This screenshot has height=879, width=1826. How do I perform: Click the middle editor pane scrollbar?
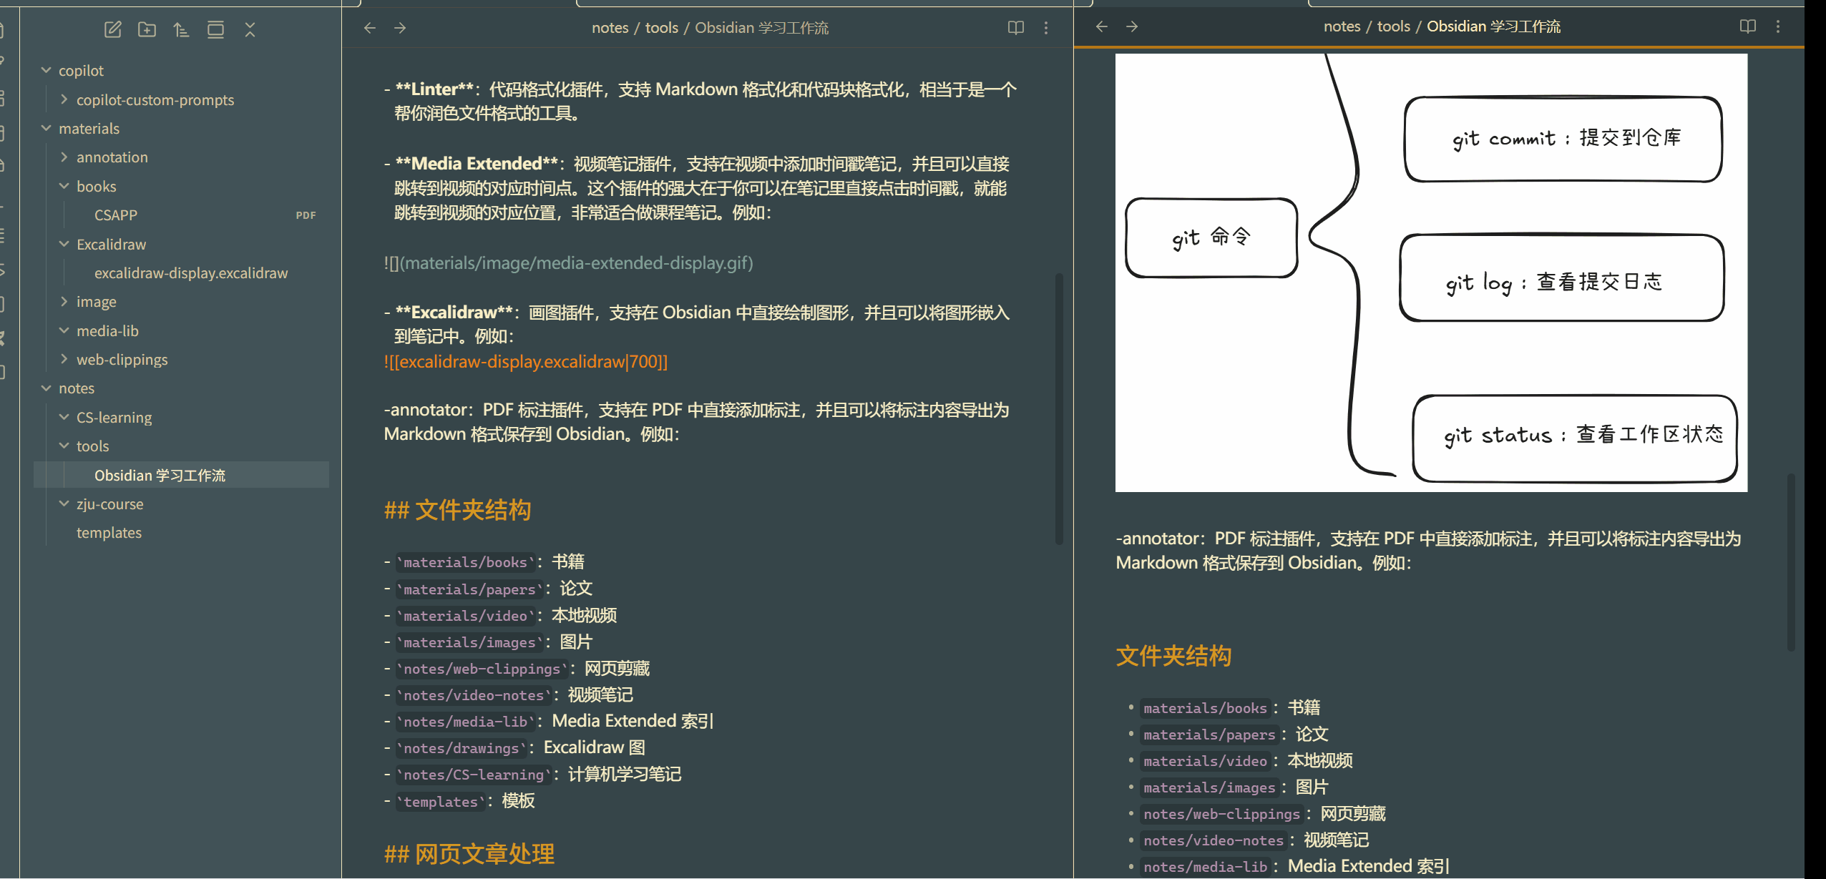click(x=1059, y=409)
